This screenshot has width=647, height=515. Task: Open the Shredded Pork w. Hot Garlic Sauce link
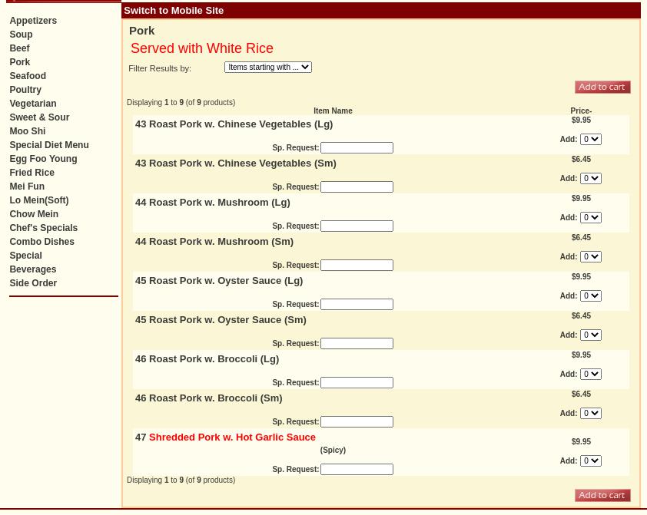(x=232, y=437)
